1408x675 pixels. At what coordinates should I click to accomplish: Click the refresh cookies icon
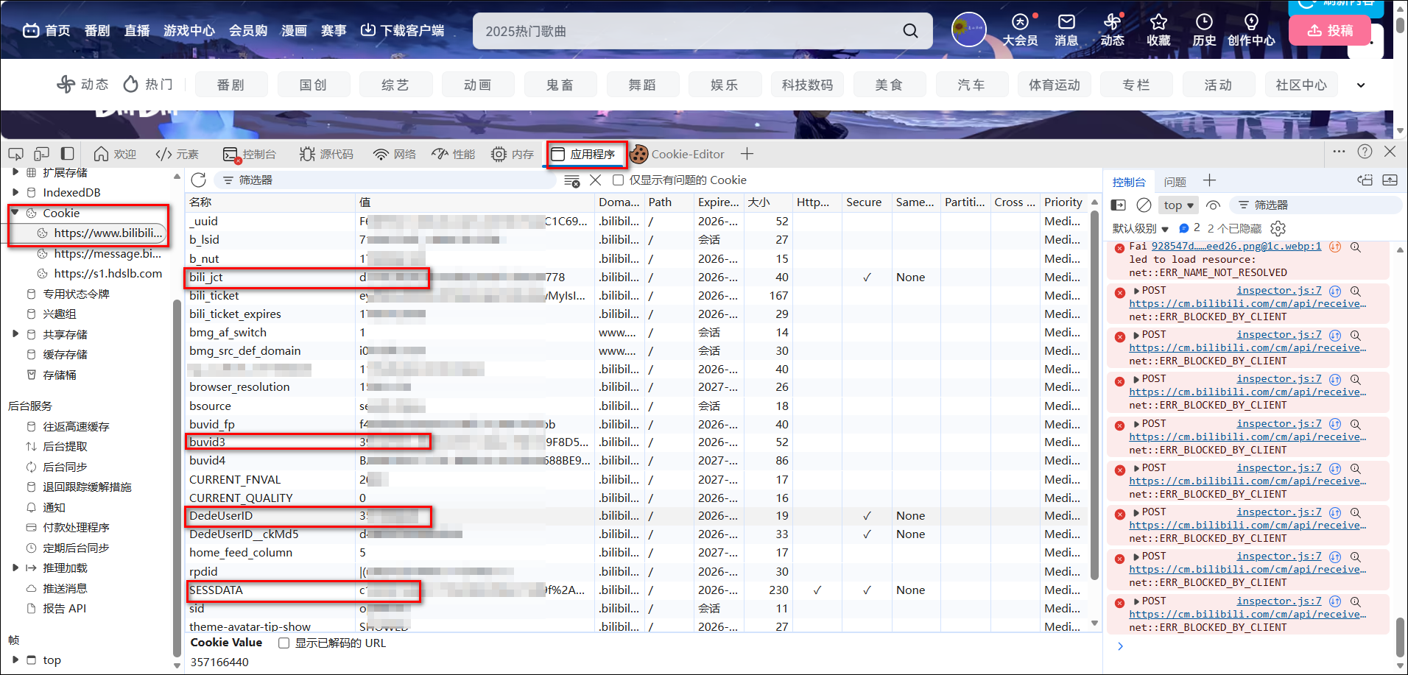198,180
